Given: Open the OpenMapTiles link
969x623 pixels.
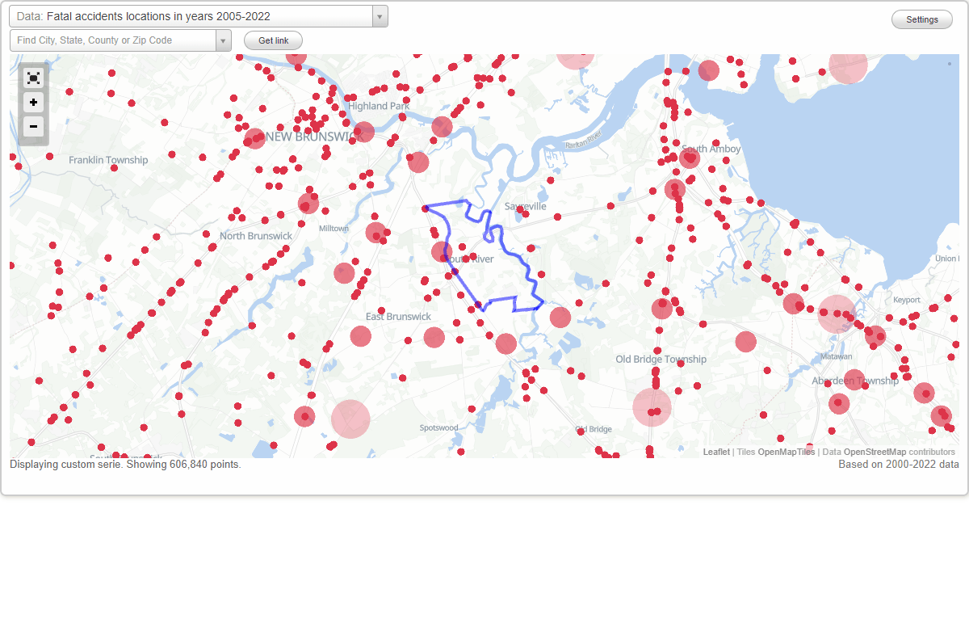Looking at the screenshot, I should (x=786, y=452).
